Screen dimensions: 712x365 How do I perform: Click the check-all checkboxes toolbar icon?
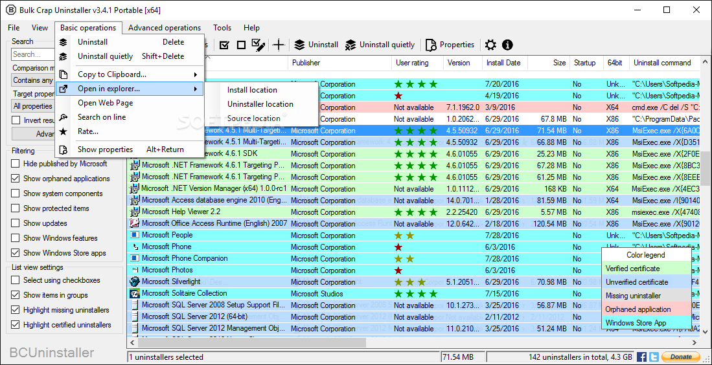(x=224, y=45)
